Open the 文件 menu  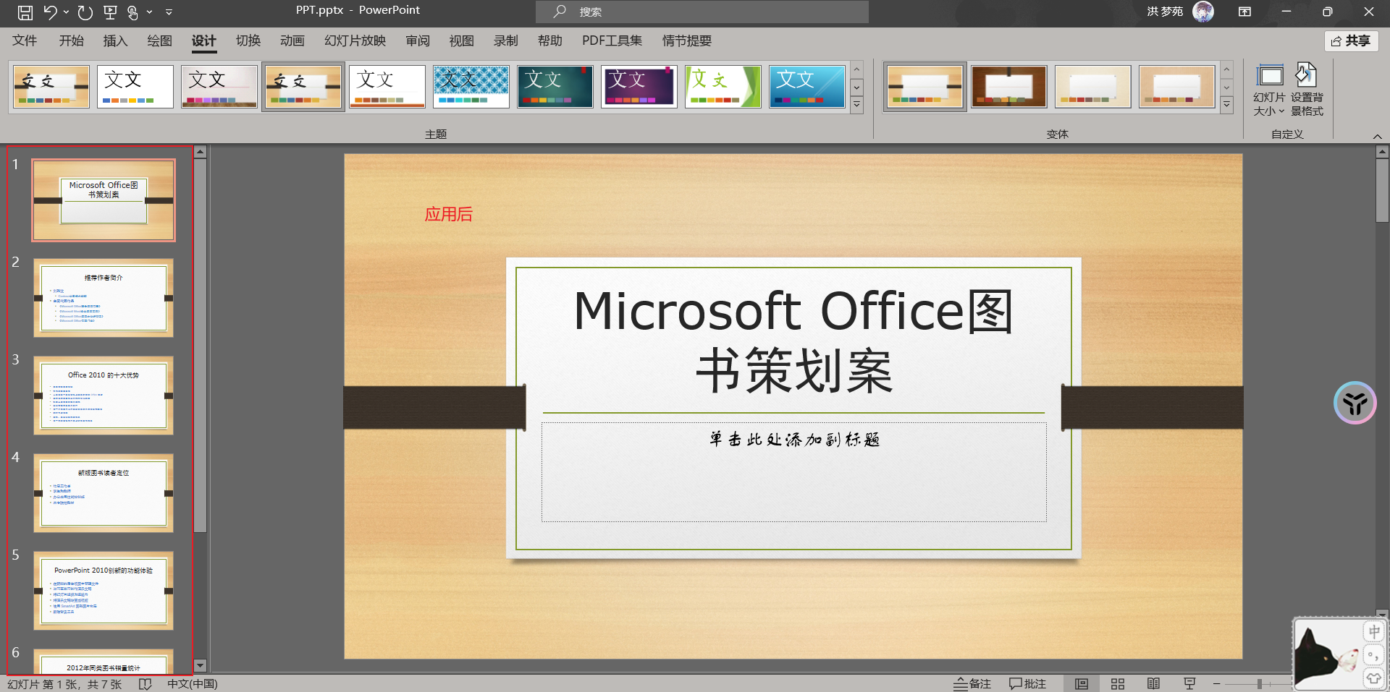click(x=25, y=40)
